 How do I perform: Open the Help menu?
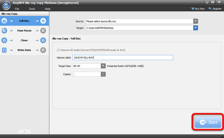(48, 9)
